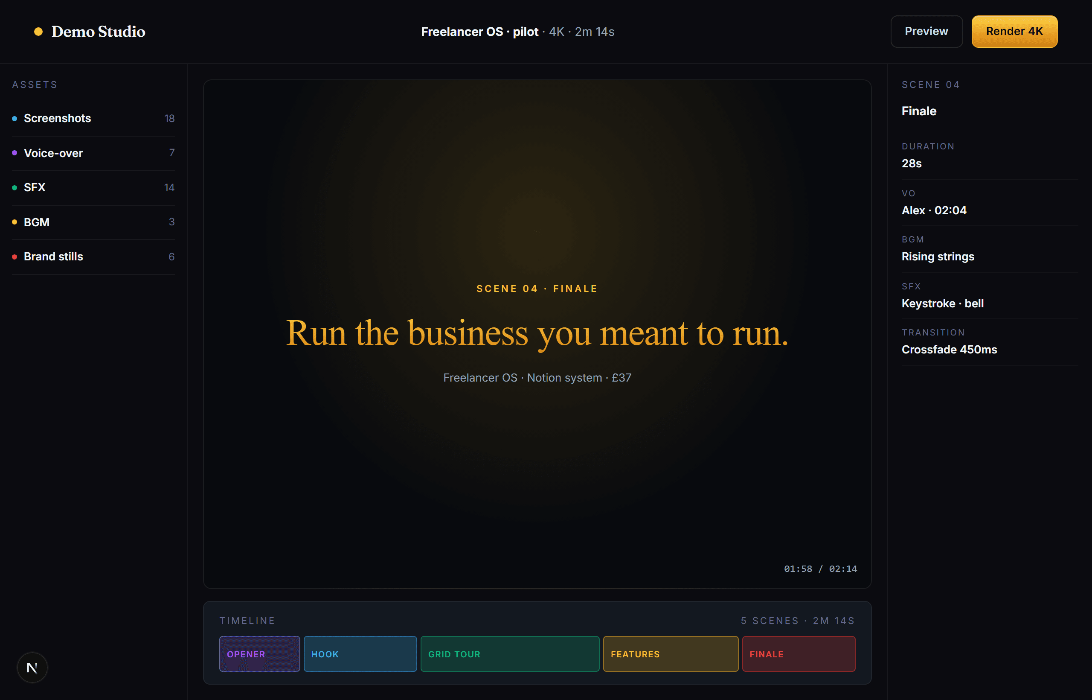Click the TIMELINE panel heading

click(x=247, y=621)
